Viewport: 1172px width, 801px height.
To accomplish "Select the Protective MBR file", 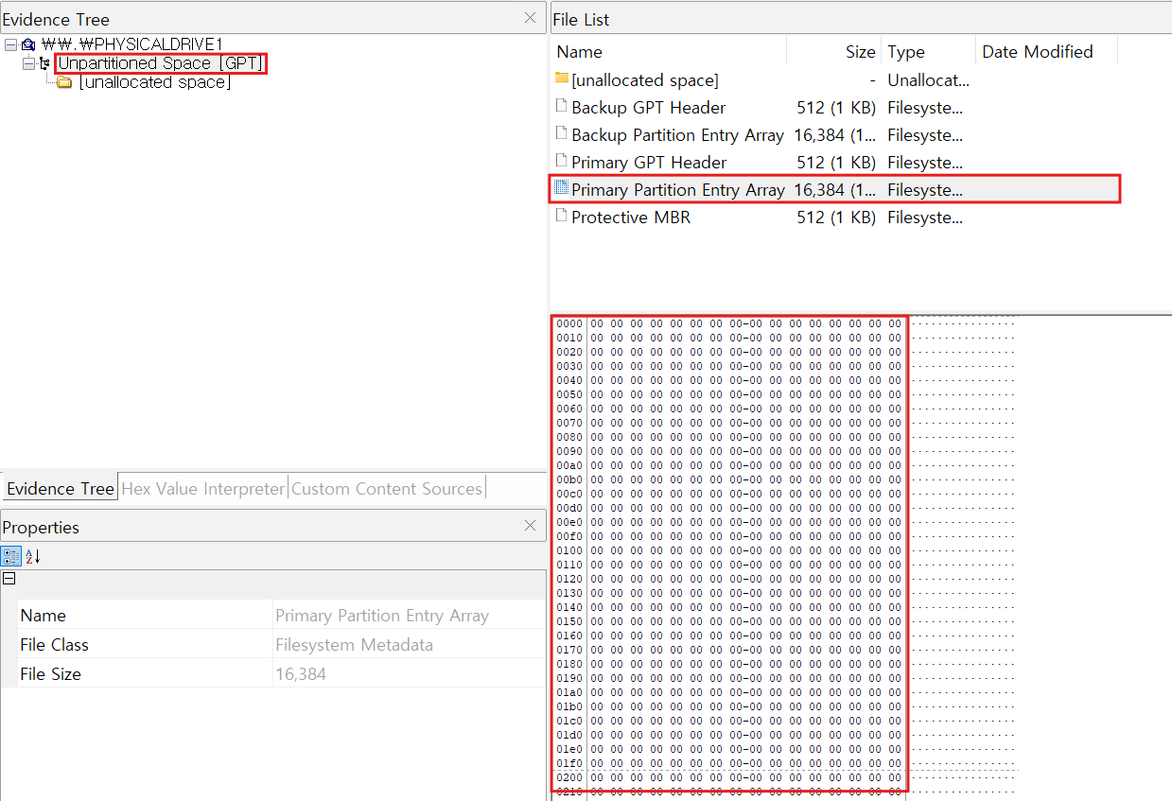I will click(x=631, y=218).
